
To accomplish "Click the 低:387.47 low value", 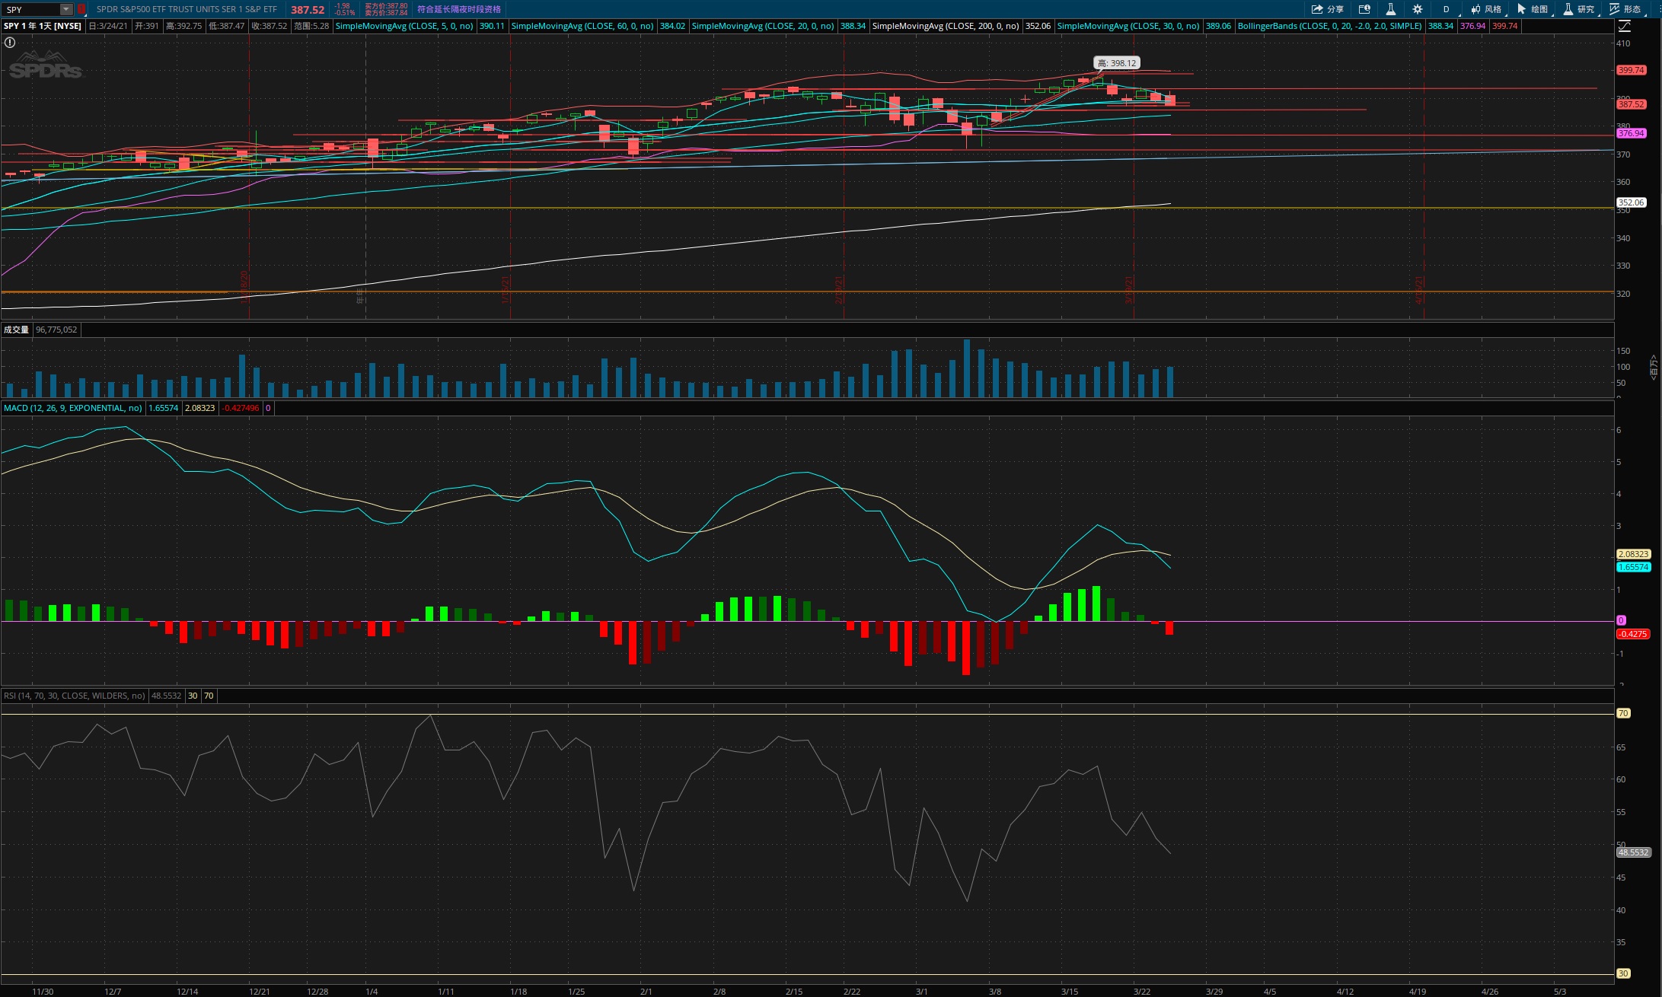I will [x=227, y=26].
